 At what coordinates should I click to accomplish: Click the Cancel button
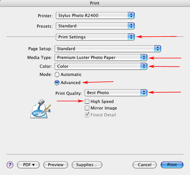coord(145,165)
